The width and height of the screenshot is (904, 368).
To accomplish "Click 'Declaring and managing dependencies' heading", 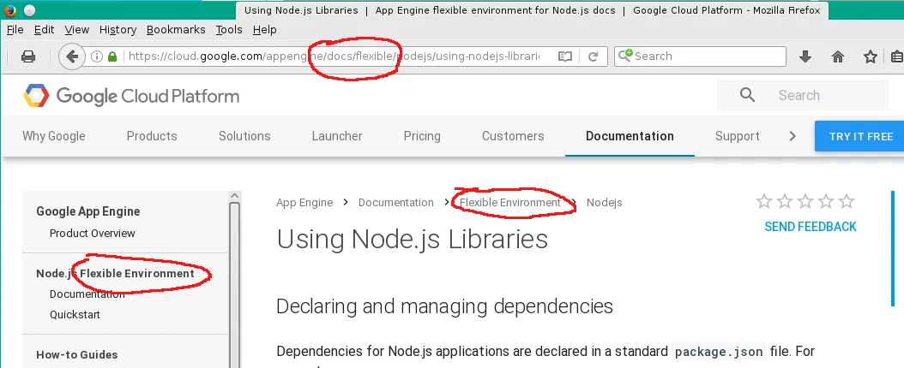I will [x=444, y=306].
